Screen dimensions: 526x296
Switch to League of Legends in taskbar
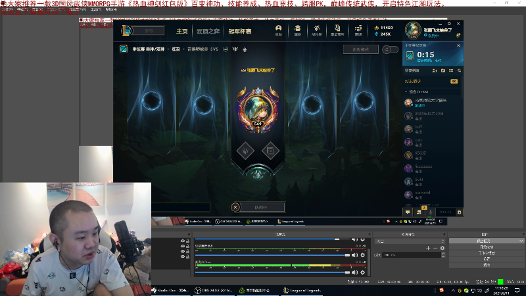302,290
